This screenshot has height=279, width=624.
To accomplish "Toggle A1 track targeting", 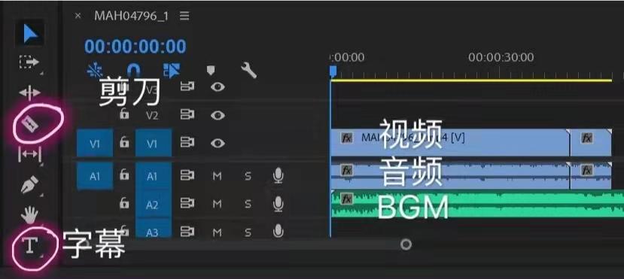I will click(154, 176).
